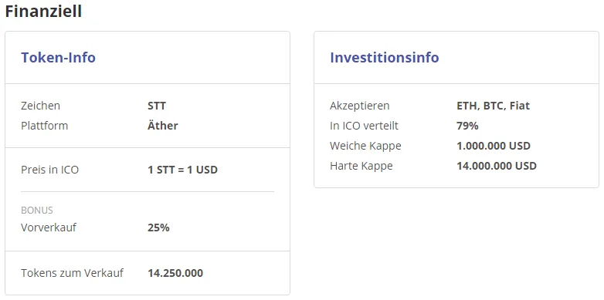Image resolution: width=604 pixels, height=300 pixels.
Task: Click the 1.000.000 USD soft cap
Action: pyautogui.click(x=494, y=147)
